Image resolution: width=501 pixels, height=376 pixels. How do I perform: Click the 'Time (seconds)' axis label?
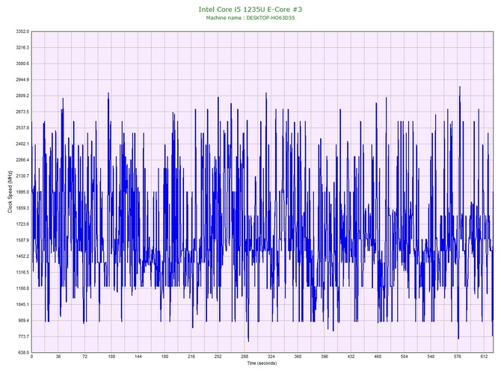(262, 363)
